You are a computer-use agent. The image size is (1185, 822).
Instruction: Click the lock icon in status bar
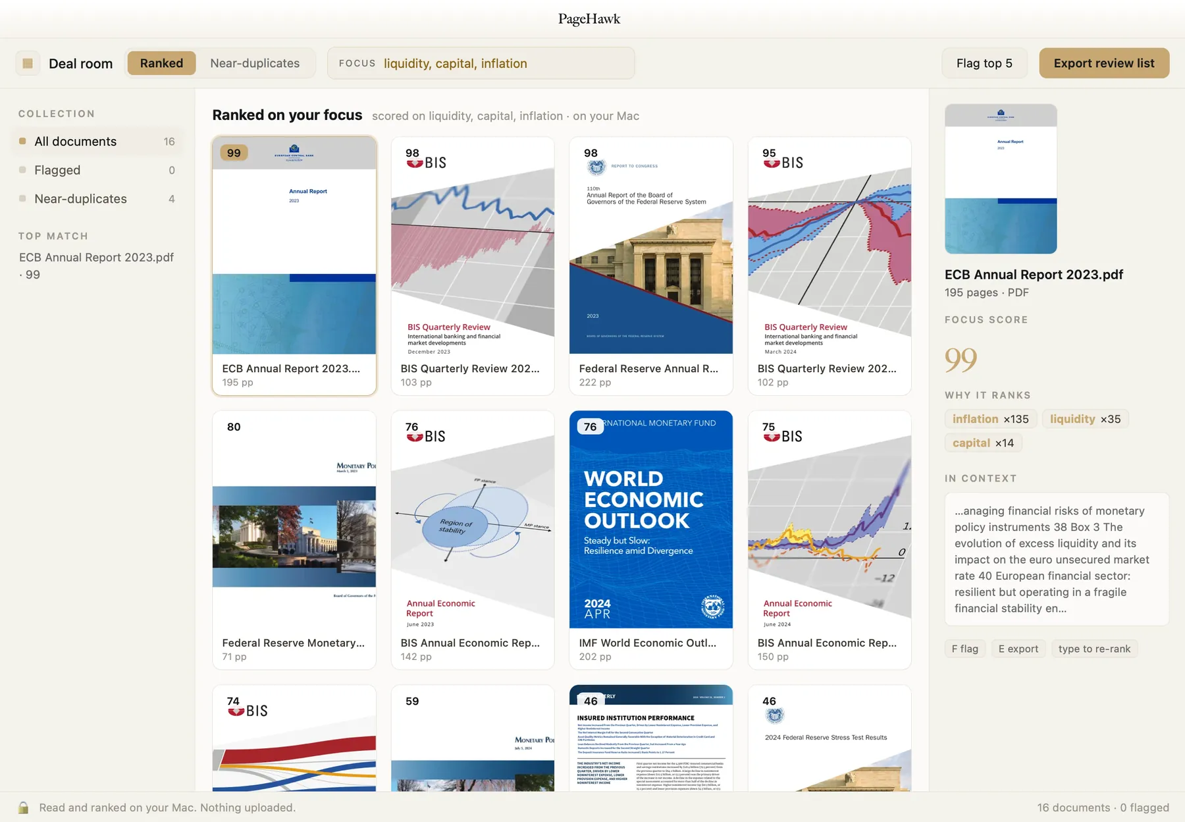[24, 808]
